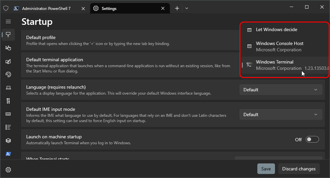Screen dimensions: 330x178
Task: Click the Discard changes button
Action: [299, 169]
